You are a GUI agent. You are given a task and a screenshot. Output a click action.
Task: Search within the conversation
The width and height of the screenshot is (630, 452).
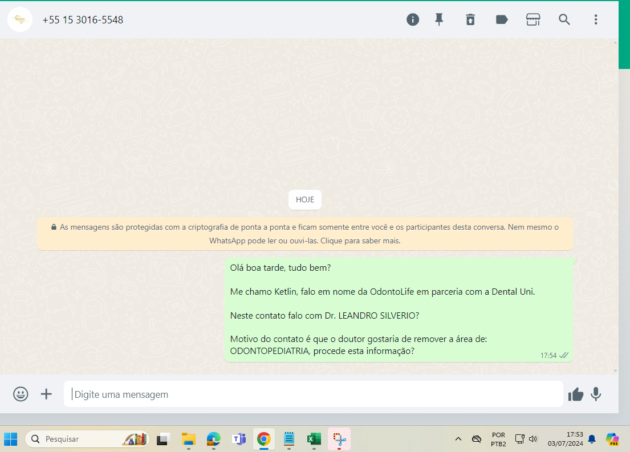pyautogui.click(x=564, y=20)
